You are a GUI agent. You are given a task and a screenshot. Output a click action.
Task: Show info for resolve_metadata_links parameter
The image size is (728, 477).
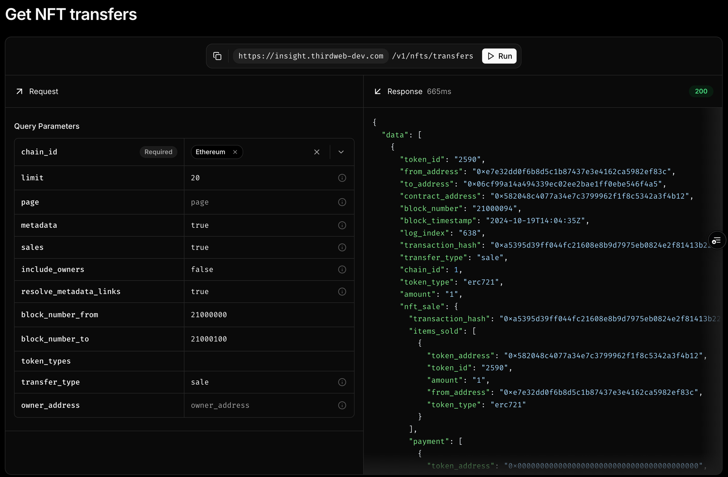point(342,291)
